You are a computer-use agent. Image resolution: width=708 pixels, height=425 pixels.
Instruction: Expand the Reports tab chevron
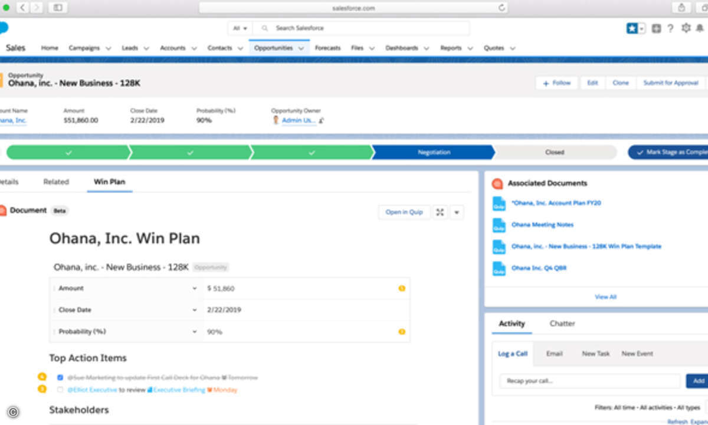[x=470, y=48]
